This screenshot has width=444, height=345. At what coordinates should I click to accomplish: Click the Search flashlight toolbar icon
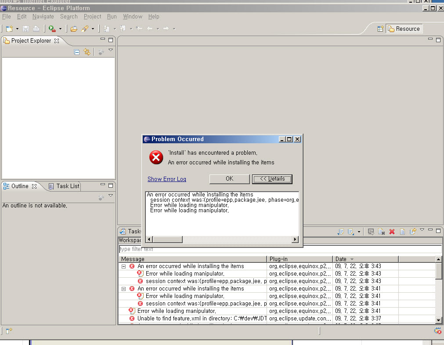tap(85, 29)
